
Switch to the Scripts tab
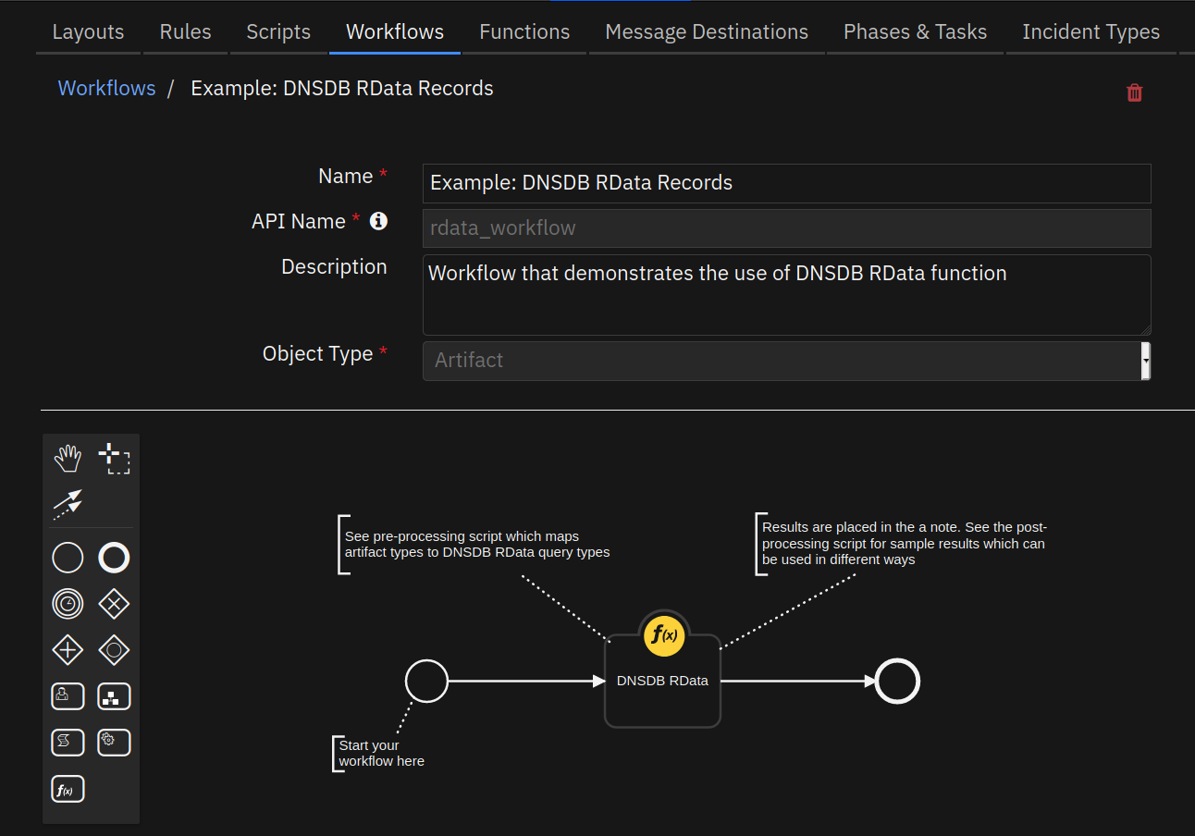pyautogui.click(x=278, y=31)
